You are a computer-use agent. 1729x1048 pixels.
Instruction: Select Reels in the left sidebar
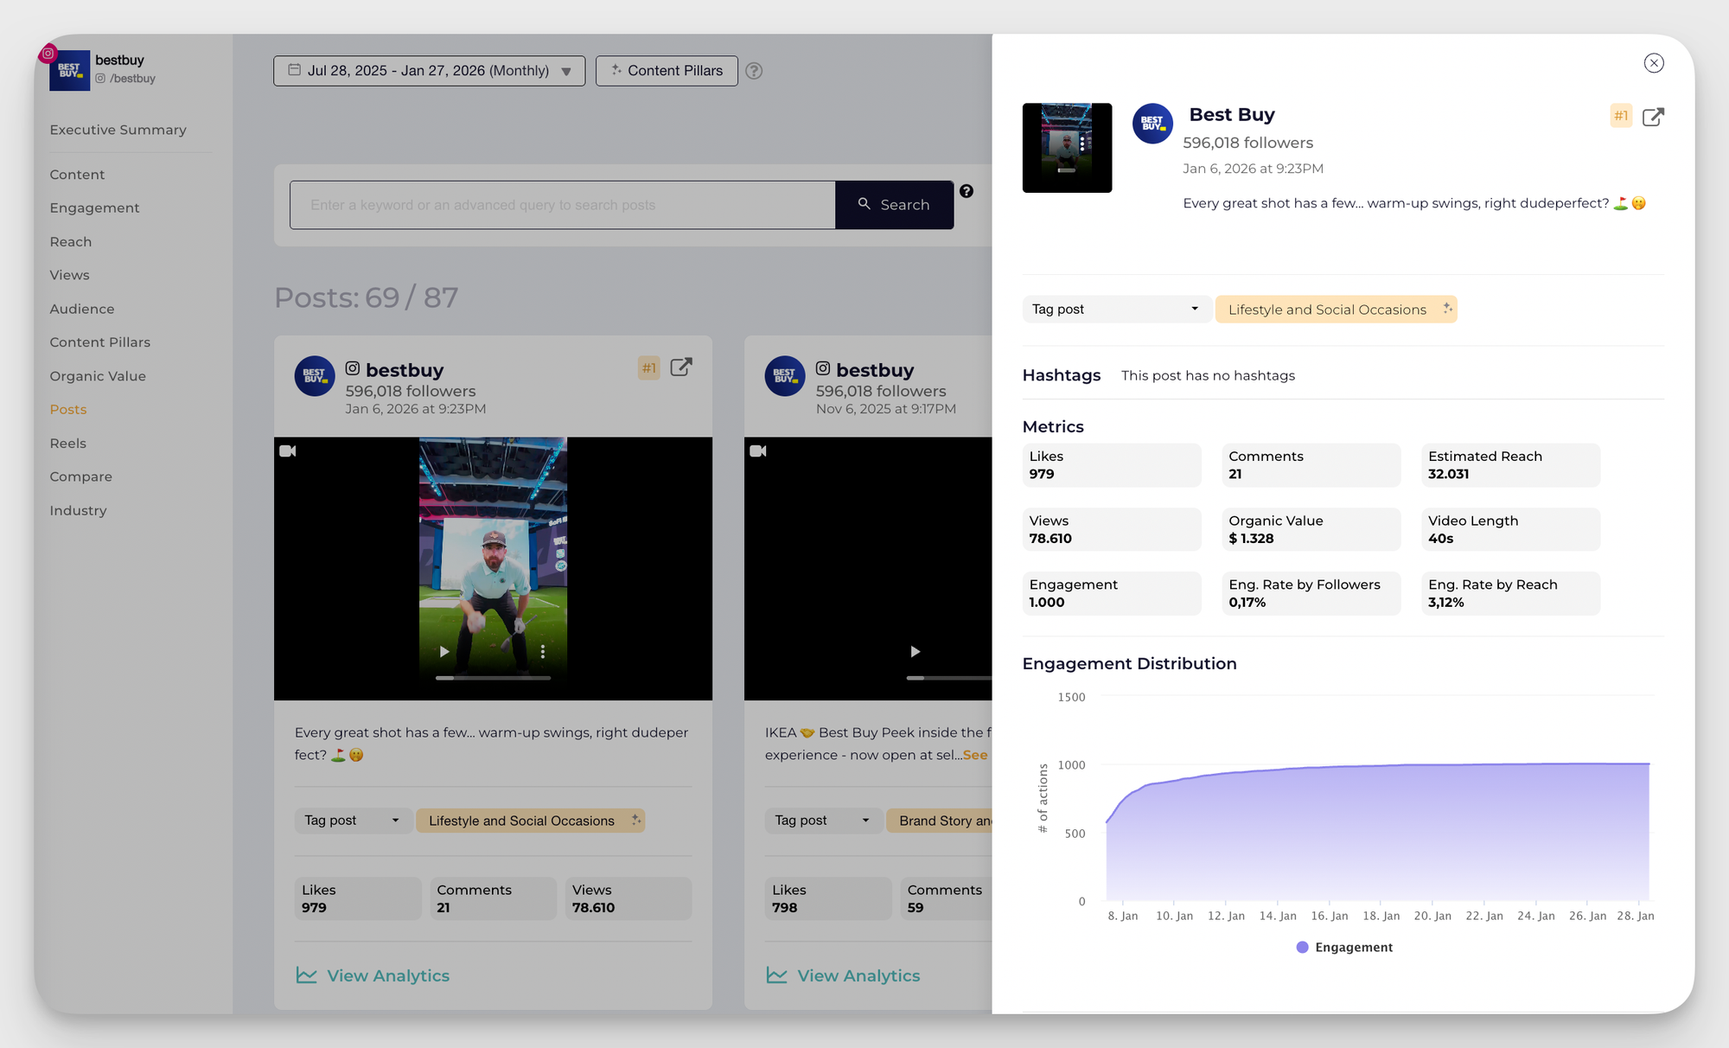click(67, 443)
